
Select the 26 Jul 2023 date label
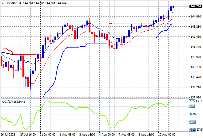tap(8, 135)
